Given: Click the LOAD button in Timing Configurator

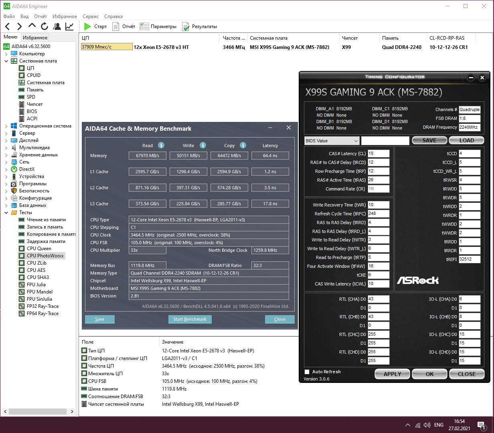Looking at the screenshot, I should (x=466, y=140).
